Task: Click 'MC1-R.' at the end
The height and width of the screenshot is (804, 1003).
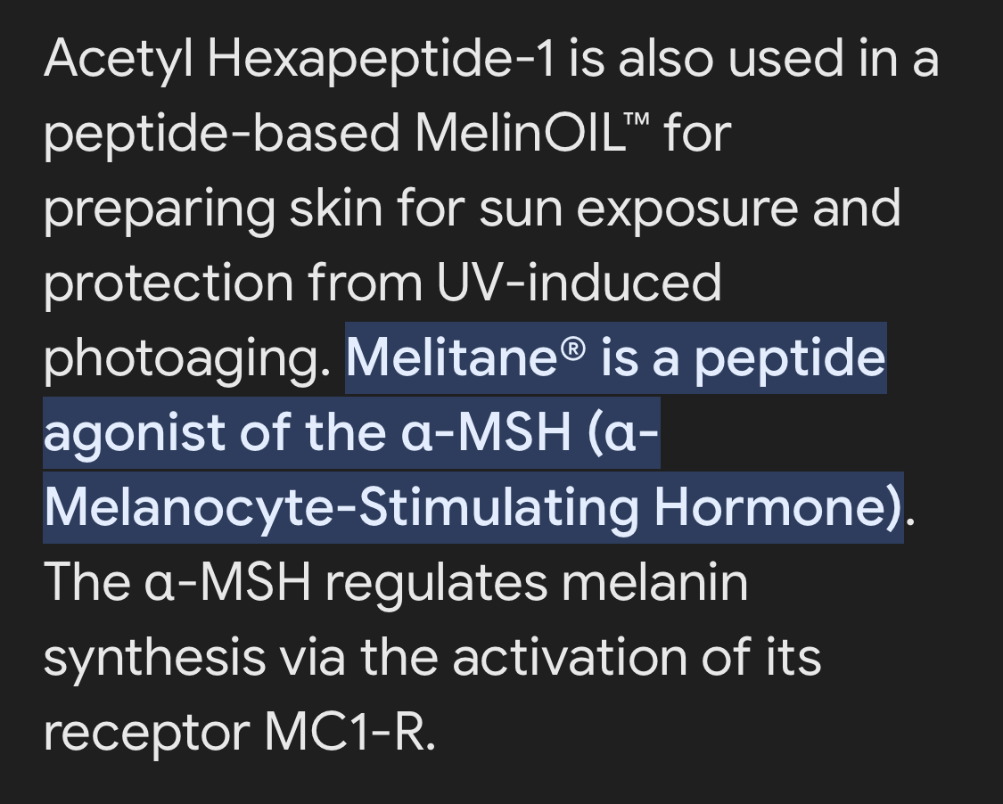Action: [x=349, y=733]
